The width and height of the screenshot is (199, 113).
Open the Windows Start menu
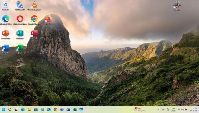point(3,109)
